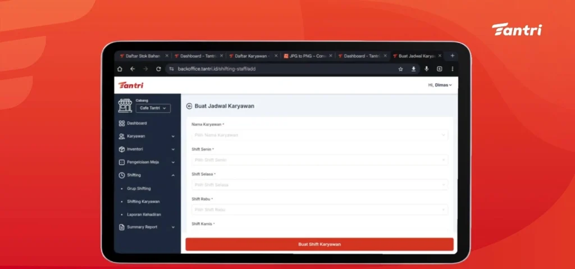This screenshot has height=269, width=575.
Task: Open Grup Shifting submenu item
Action: coord(139,189)
